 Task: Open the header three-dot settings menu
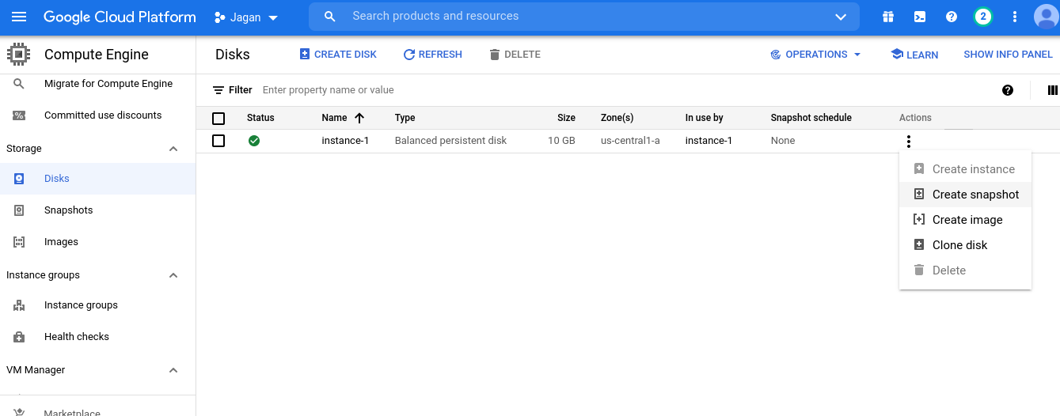[1015, 17]
